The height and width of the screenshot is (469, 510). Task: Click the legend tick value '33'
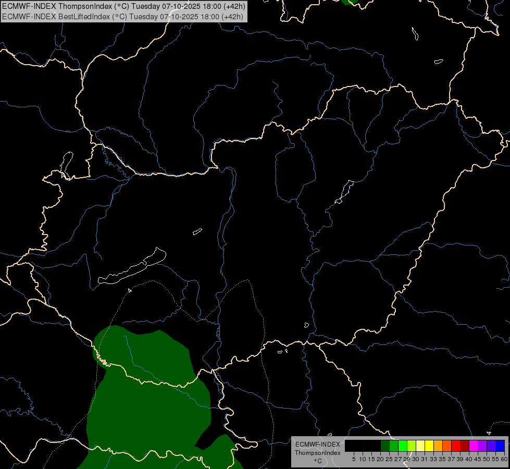click(x=433, y=459)
